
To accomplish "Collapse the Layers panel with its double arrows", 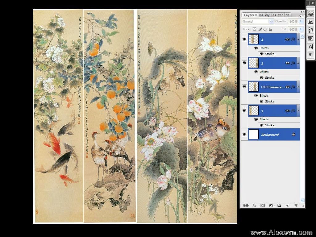I will pyautogui.click(x=302, y=12).
